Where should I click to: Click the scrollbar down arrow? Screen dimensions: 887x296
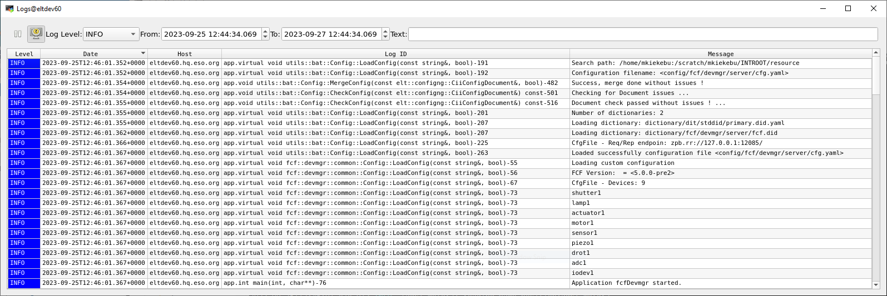pos(876,285)
